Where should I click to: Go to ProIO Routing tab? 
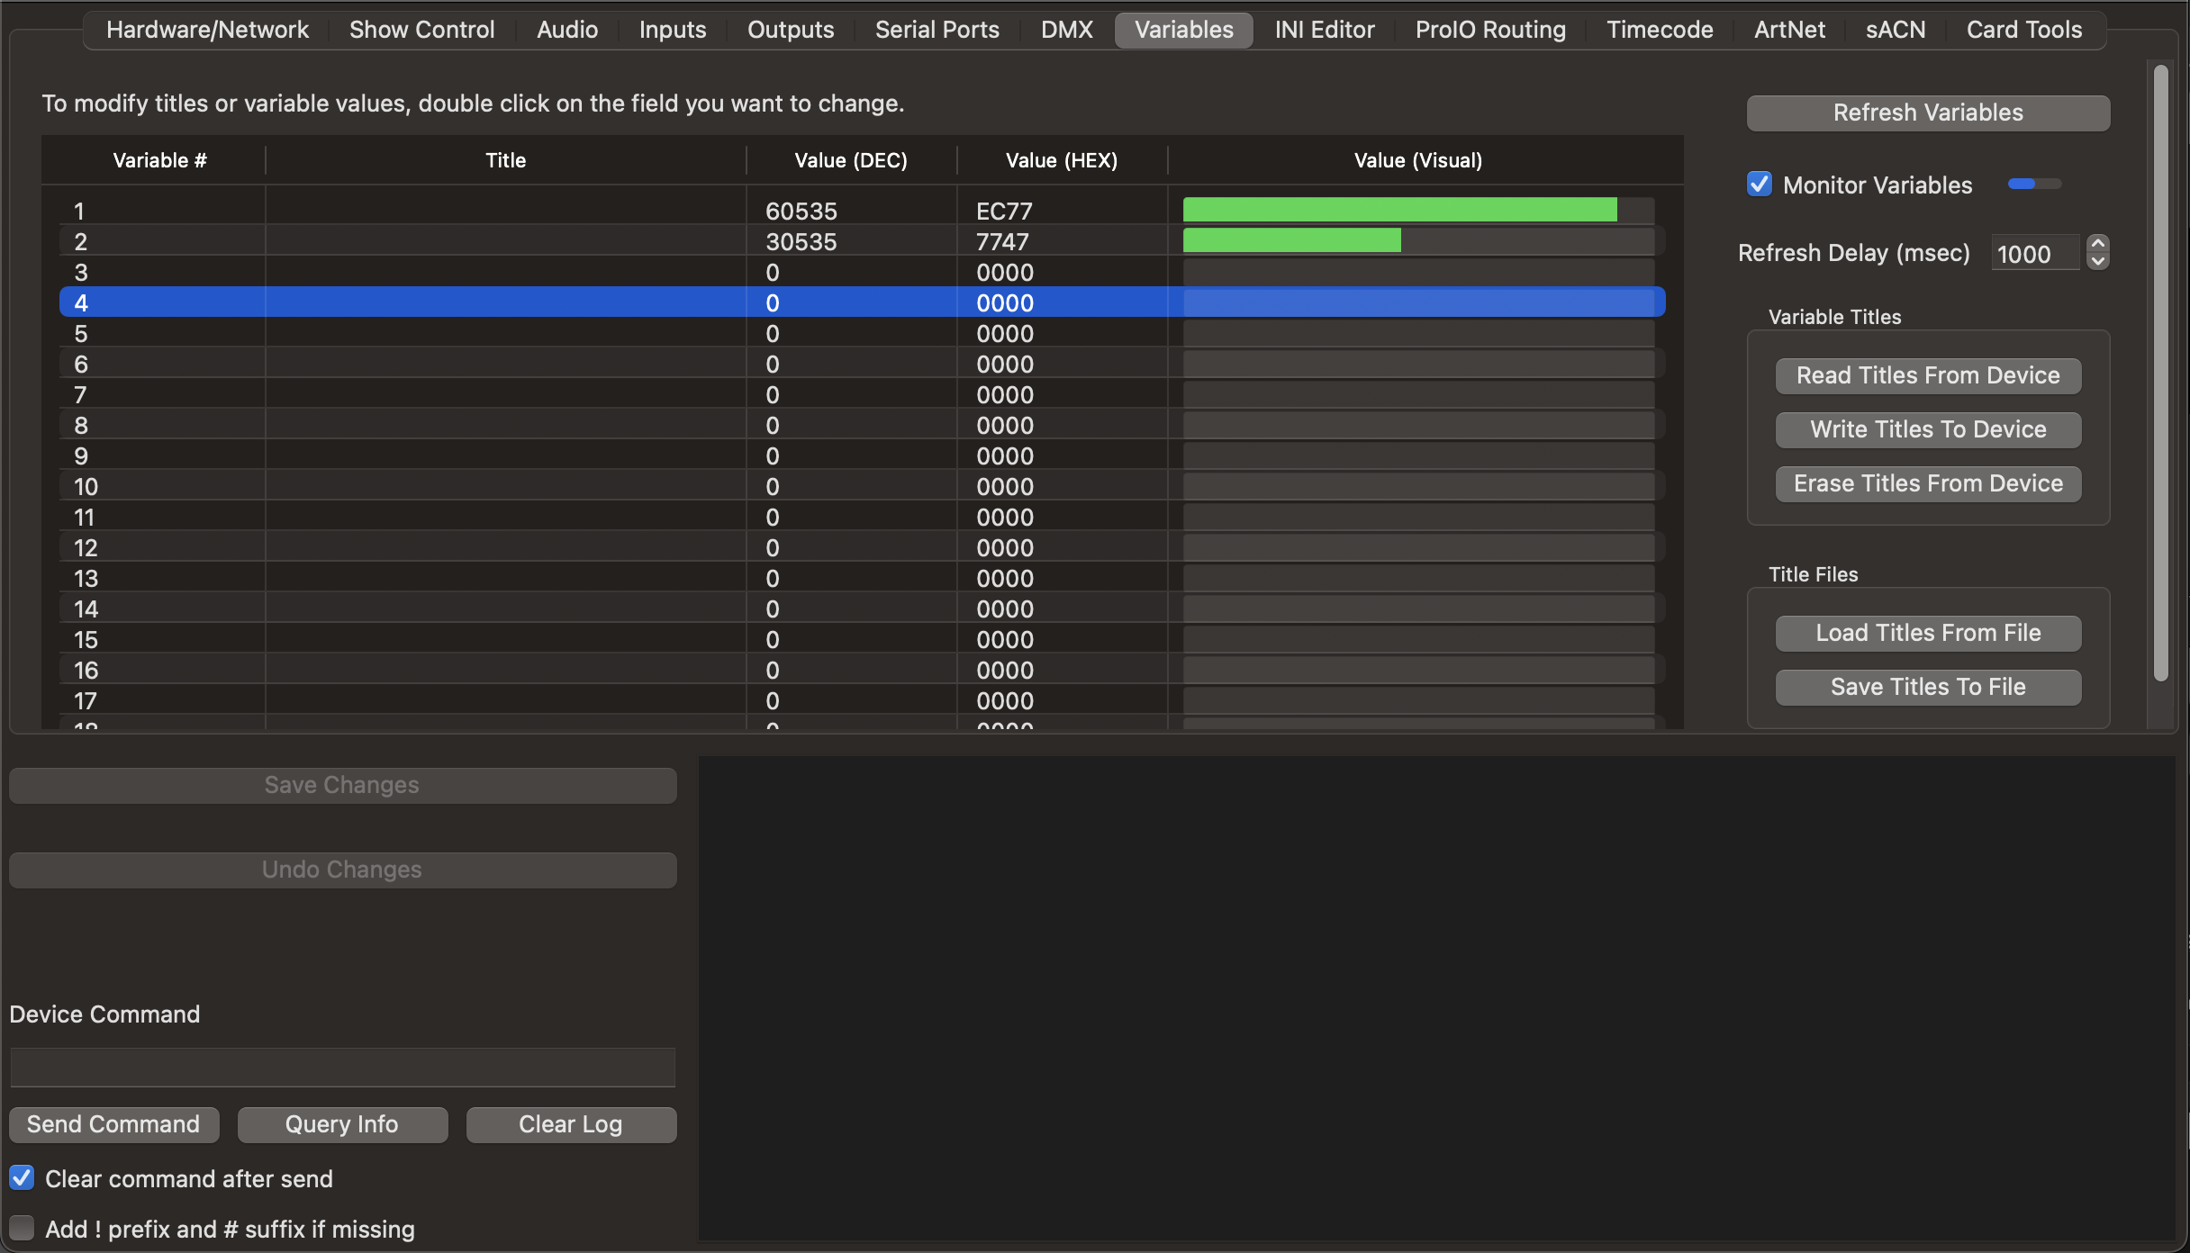1490,30
